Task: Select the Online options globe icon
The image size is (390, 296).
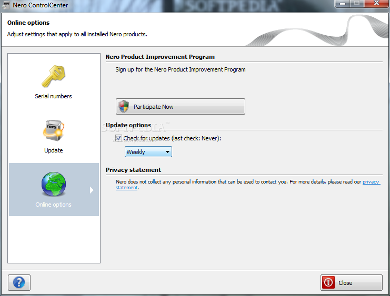Action: (54, 184)
